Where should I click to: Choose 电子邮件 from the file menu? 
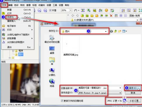pos(18,26)
